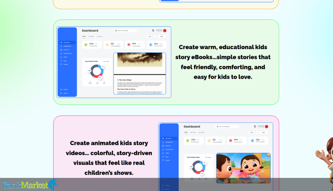Select Last Week tab in video mockup
Screen dimensions: 333x191
pos(193,133)
